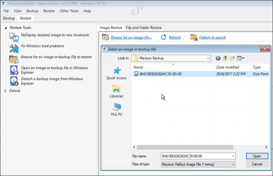Open the File name dropdown arrow
273x176 pixels.
click(x=233, y=156)
